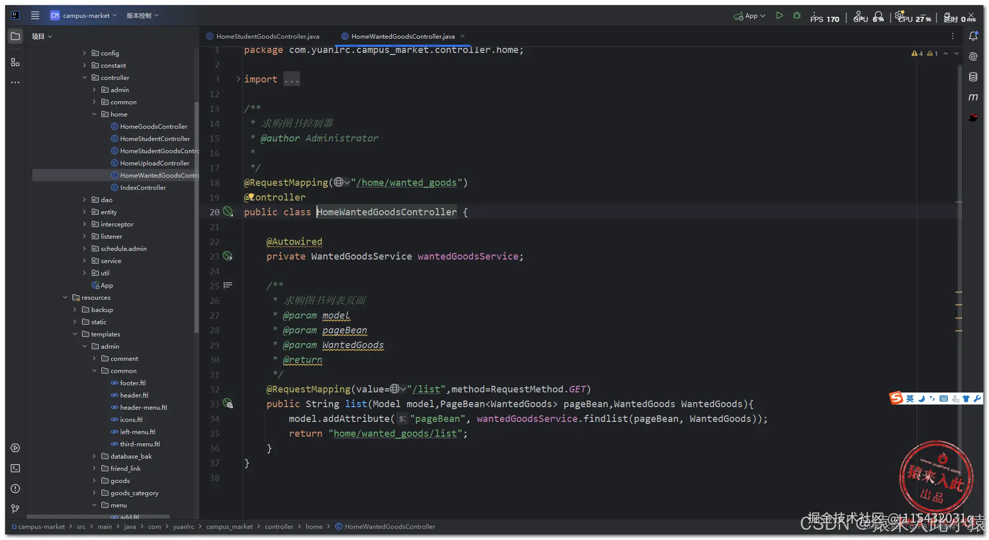The width and height of the screenshot is (989, 540).
Task: Collapse the home package
Action: [94, 114]
